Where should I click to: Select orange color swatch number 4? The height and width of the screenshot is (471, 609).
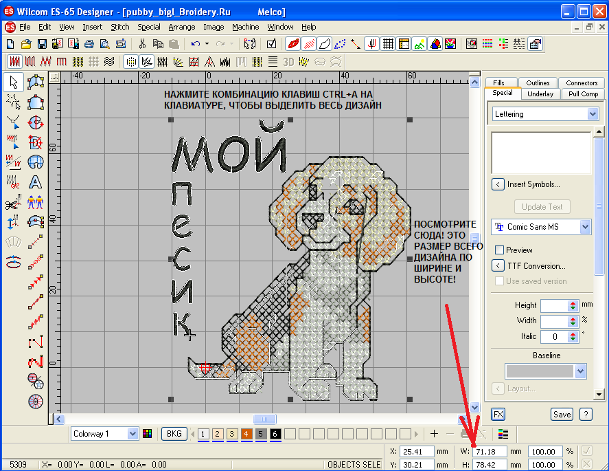click(246, 434)
